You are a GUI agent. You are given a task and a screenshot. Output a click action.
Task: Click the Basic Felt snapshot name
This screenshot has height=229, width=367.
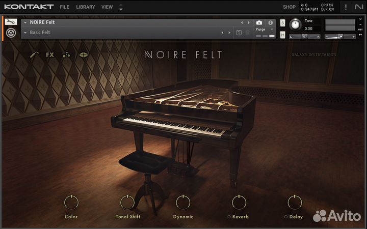coord(40,33)
